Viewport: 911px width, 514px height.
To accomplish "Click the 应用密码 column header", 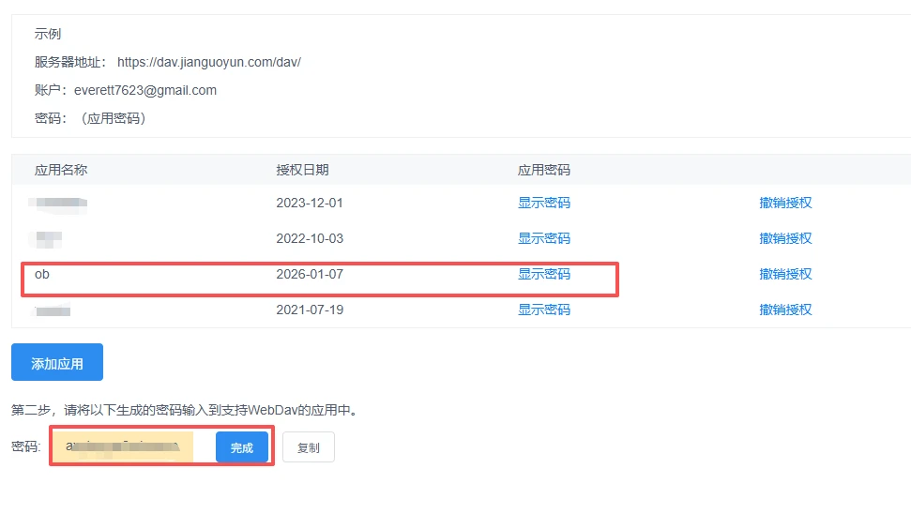I will pyautogui.click(x=543, y=170).
